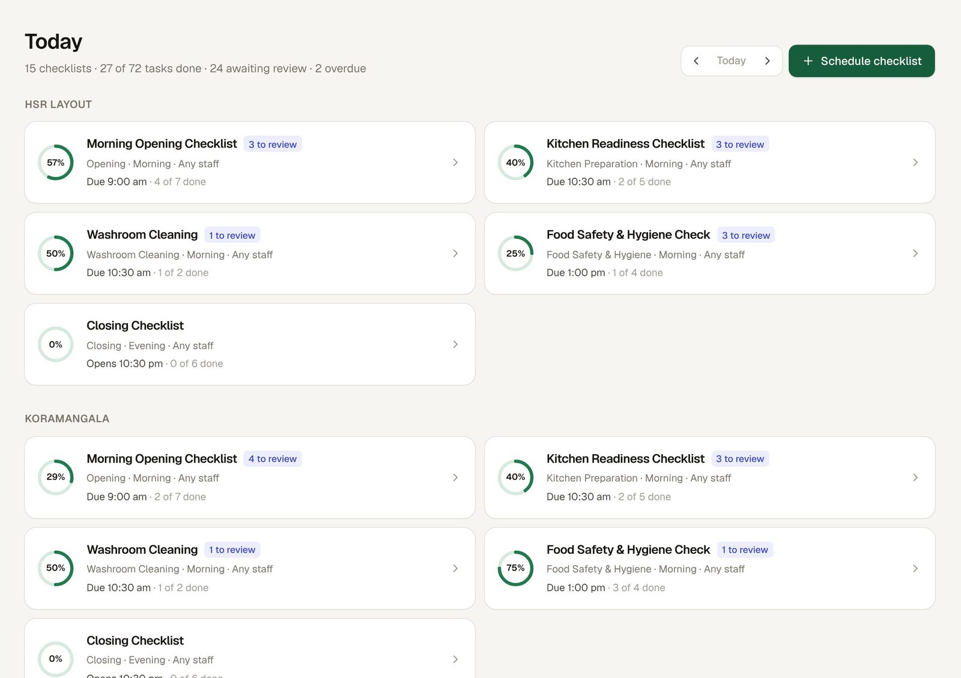This screenshot has width=961, height=678.
Task: Click HSR Layout Kitchen Readiness 40% ring
Action: coord(515,163)
